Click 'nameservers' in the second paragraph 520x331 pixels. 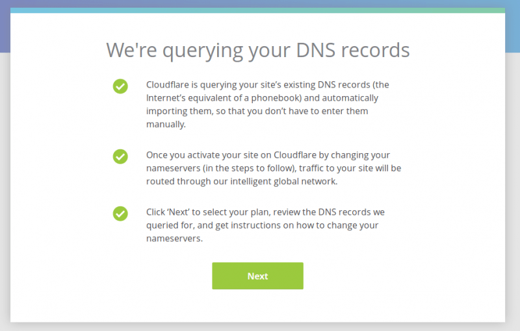173,168
